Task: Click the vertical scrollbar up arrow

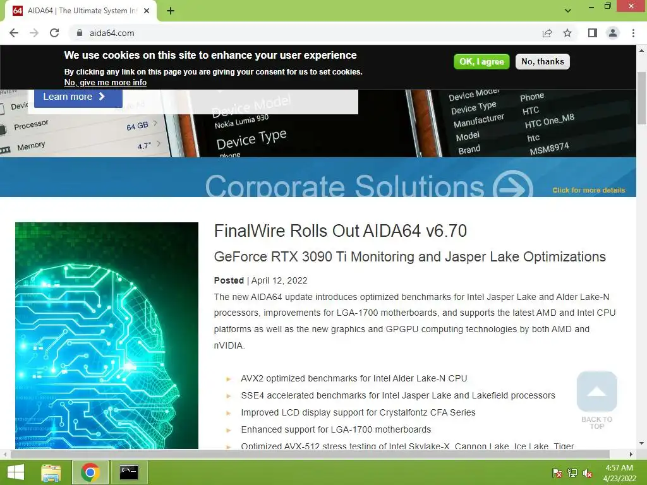Action: tap(641, 51)
